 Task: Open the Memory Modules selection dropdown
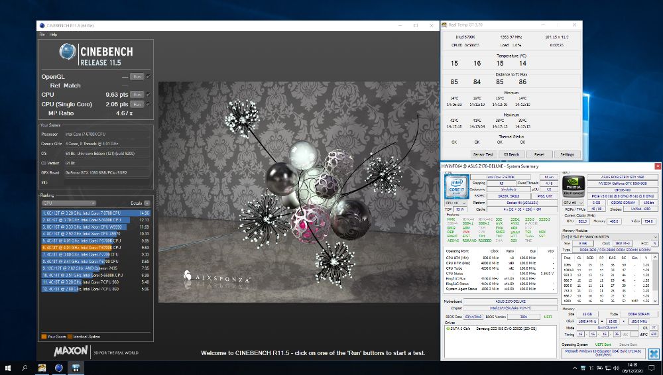point(610,237)
